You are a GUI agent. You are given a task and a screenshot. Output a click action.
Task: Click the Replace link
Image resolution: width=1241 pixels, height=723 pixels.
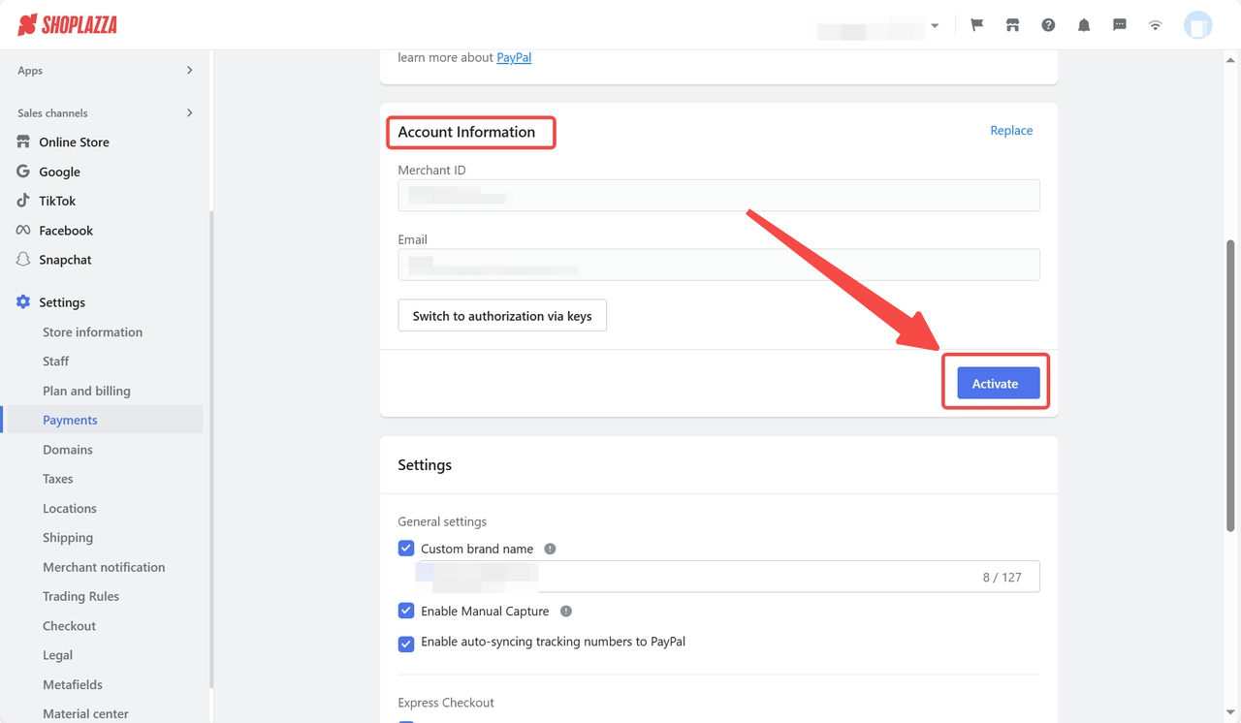(1011, 131)
